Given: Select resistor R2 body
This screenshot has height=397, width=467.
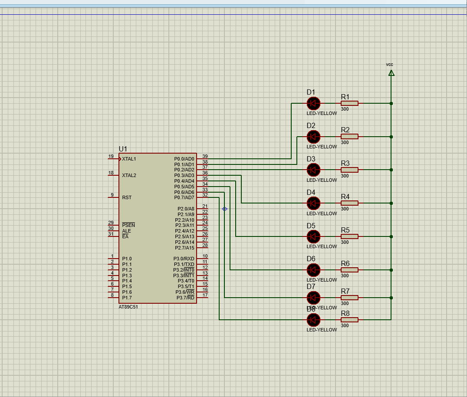Looking at the screenshot, I should click(x=349, y=137).
